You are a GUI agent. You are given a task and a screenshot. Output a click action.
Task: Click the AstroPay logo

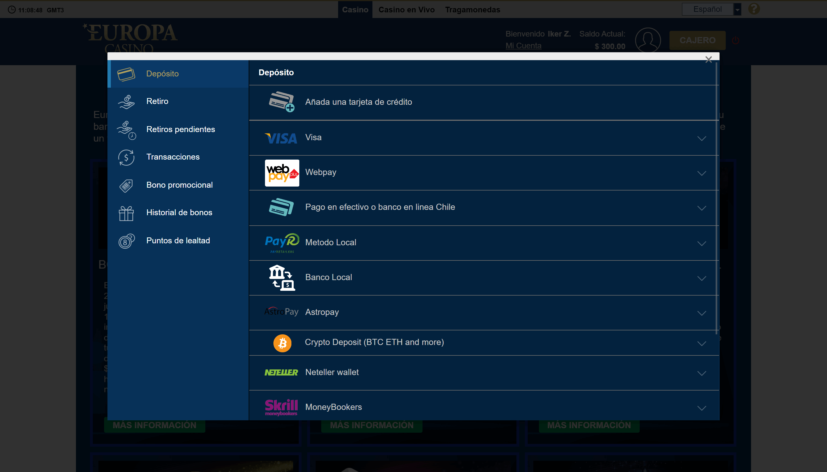coord(281,312)
